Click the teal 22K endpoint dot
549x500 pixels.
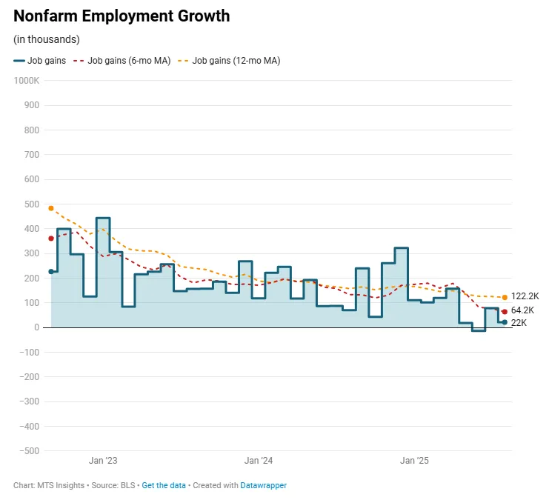(505, 322)
